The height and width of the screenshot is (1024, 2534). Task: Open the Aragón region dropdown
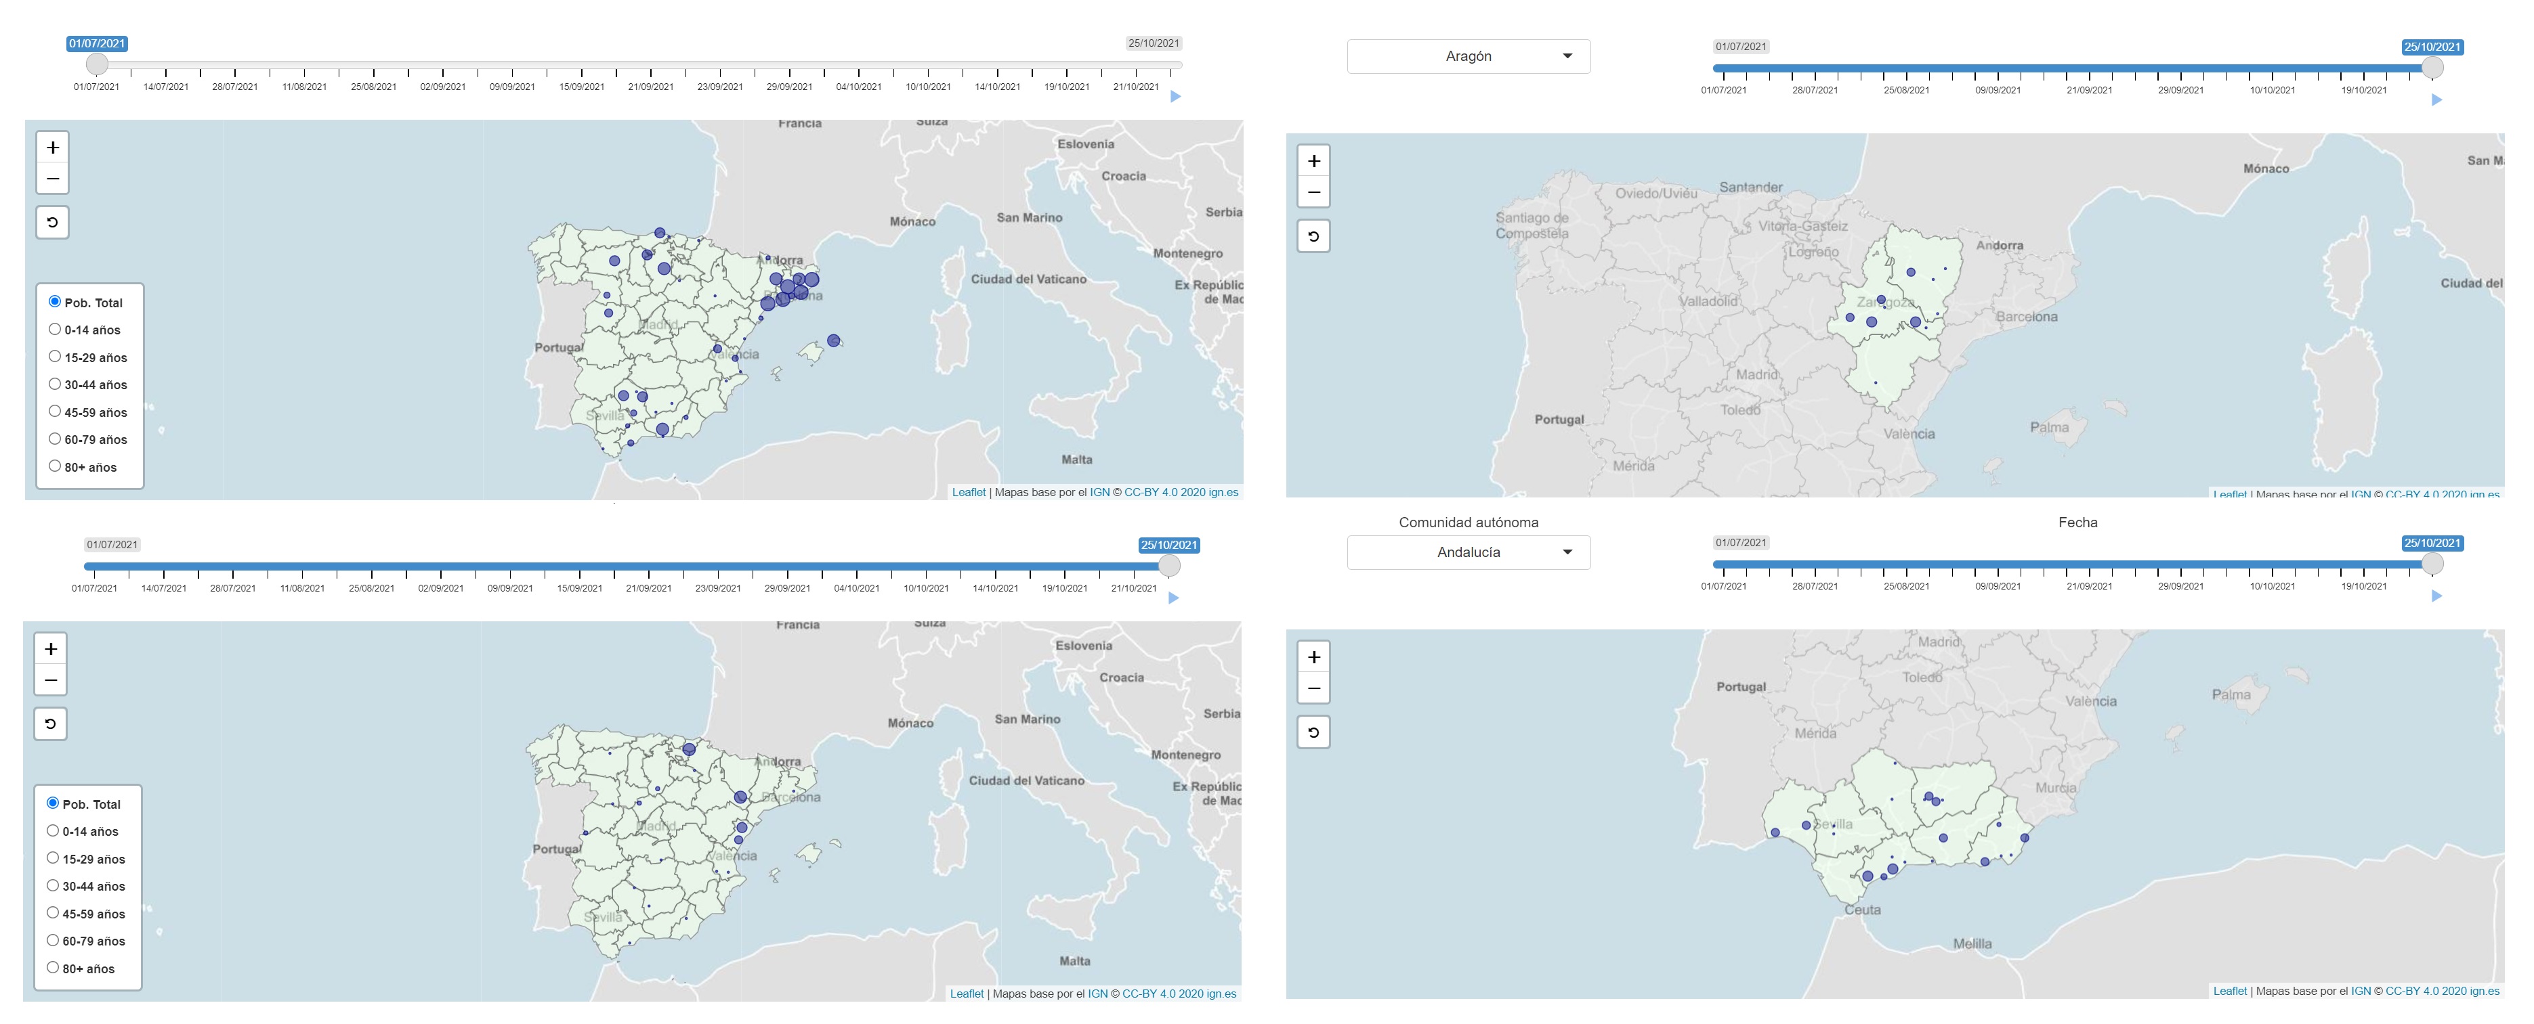(1468, 56)
